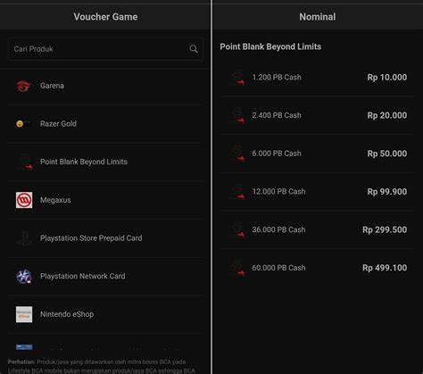Click the icon beside 60.000 PB Cash

237,268
